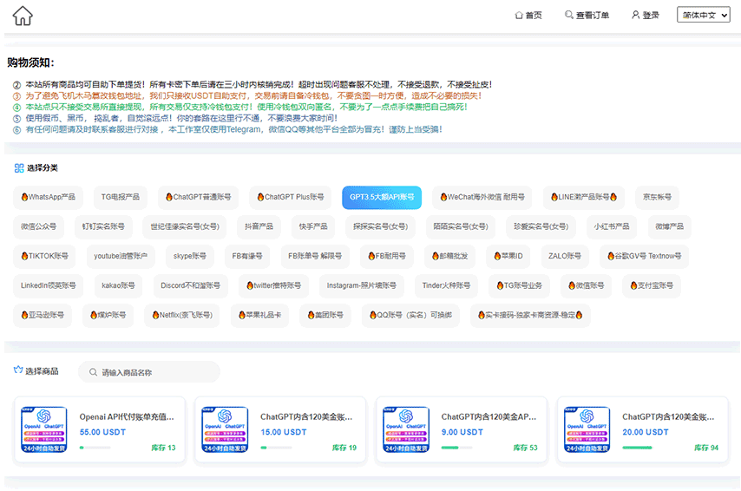
Task: Click the house logo icon
Action: click(23, 16)
